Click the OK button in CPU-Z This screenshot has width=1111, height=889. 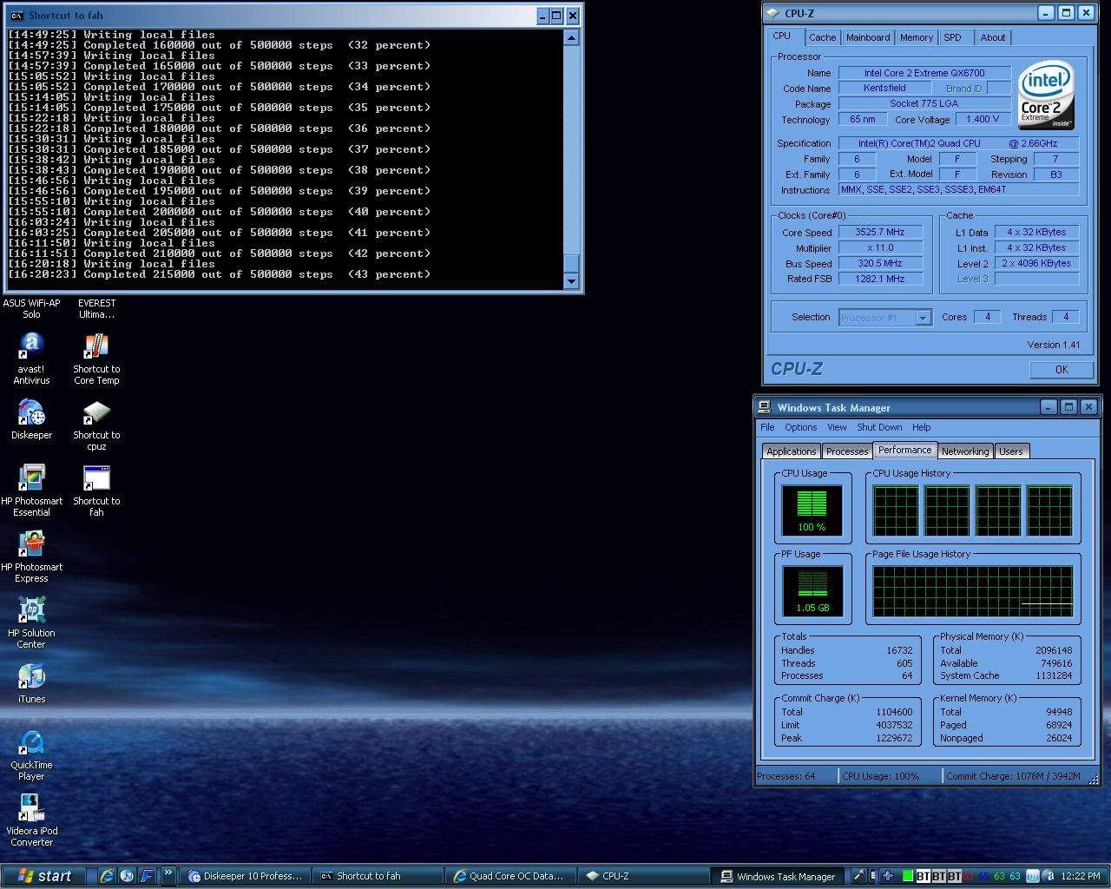[x=1062, y=370]
